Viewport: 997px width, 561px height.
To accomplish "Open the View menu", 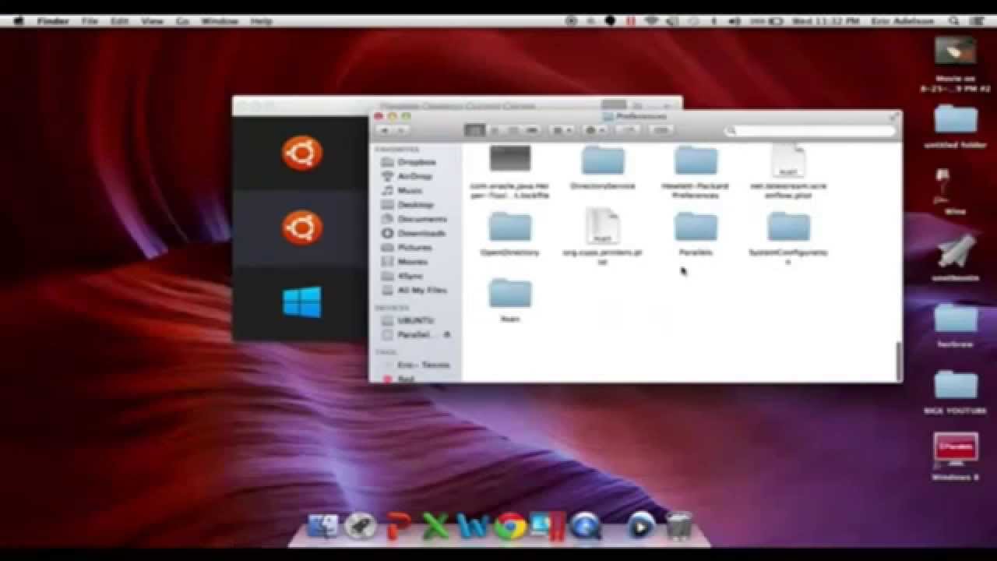I will [152, 21].
